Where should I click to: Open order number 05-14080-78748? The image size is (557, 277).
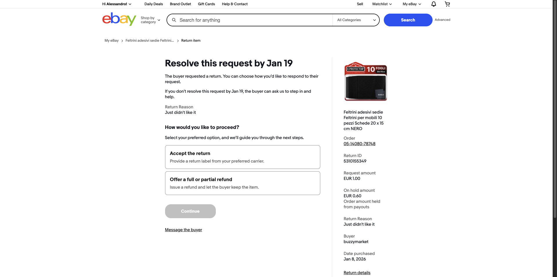click(x=359, y=144)
